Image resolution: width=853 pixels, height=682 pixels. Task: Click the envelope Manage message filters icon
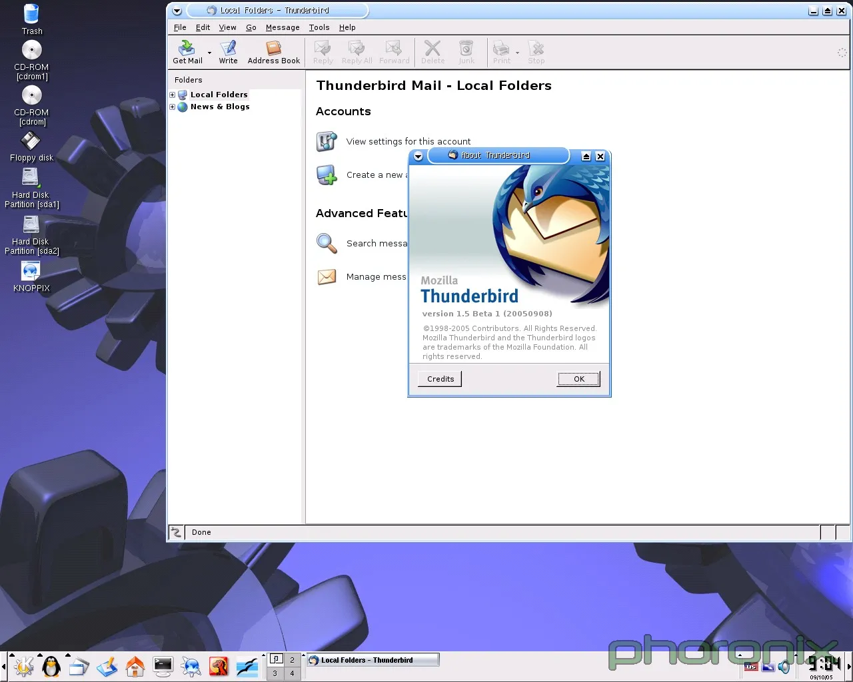click(x=327, y=276)
